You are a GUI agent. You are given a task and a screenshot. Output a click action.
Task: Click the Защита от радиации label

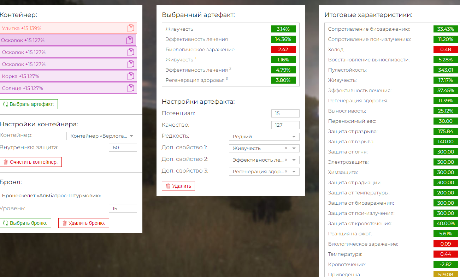355,183
